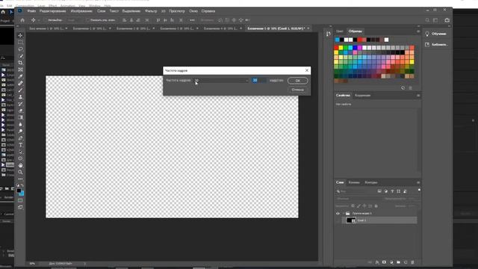Switch to the Цвет panel tab

(340, 31)
